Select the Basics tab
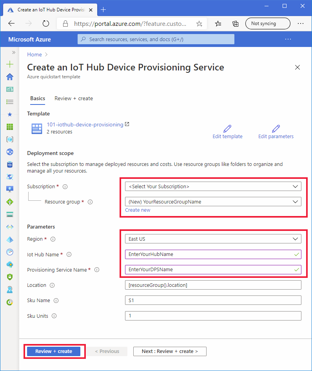 coord(38,99)
